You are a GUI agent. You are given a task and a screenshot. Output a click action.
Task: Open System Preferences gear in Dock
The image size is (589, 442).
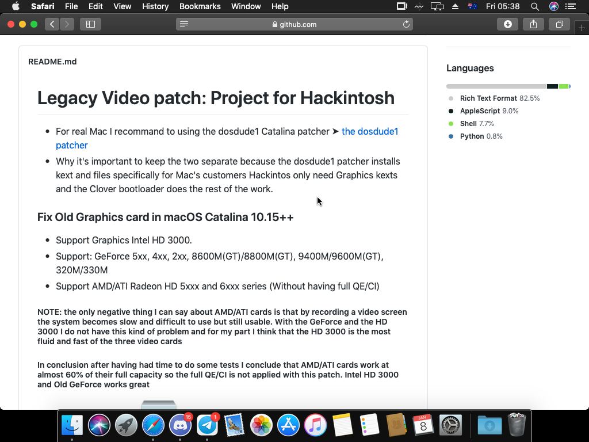[x=450, y=425]
